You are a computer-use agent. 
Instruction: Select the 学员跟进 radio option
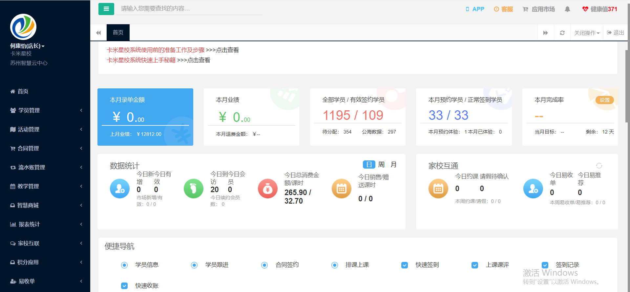coord(194,265)
